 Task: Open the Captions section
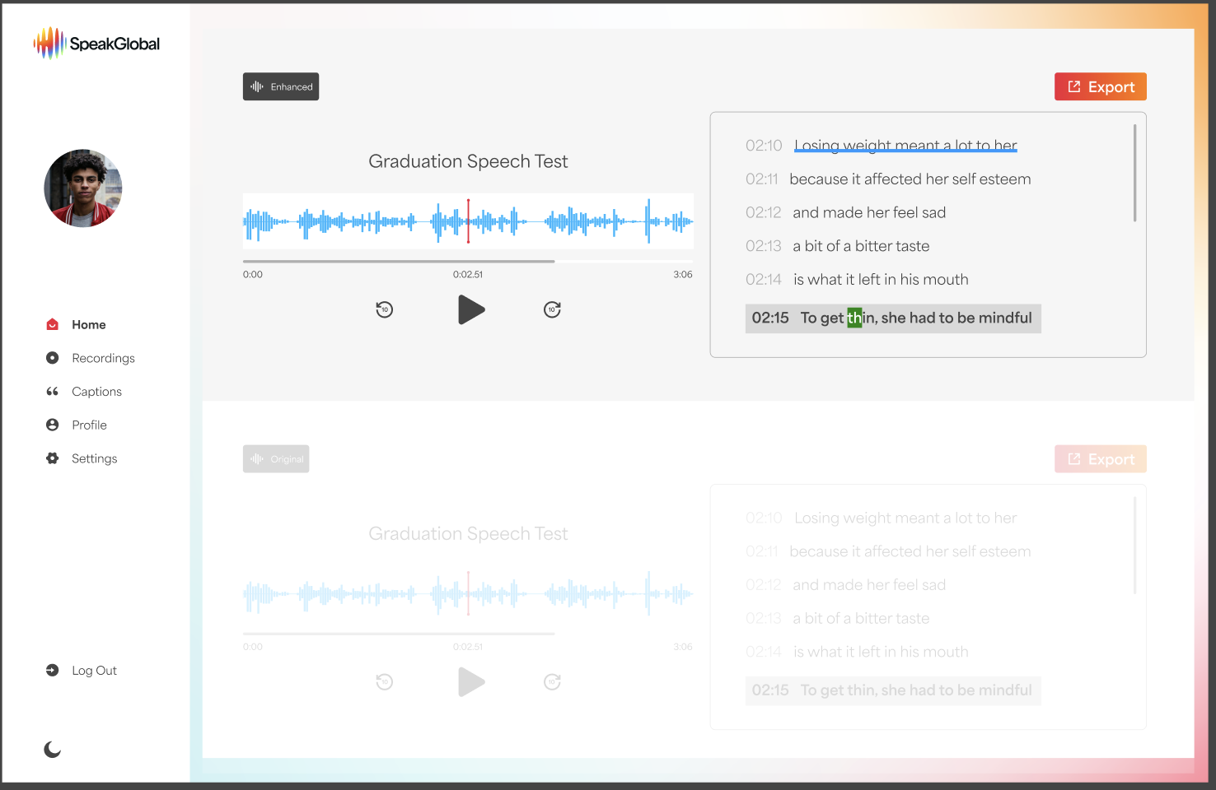96,392
